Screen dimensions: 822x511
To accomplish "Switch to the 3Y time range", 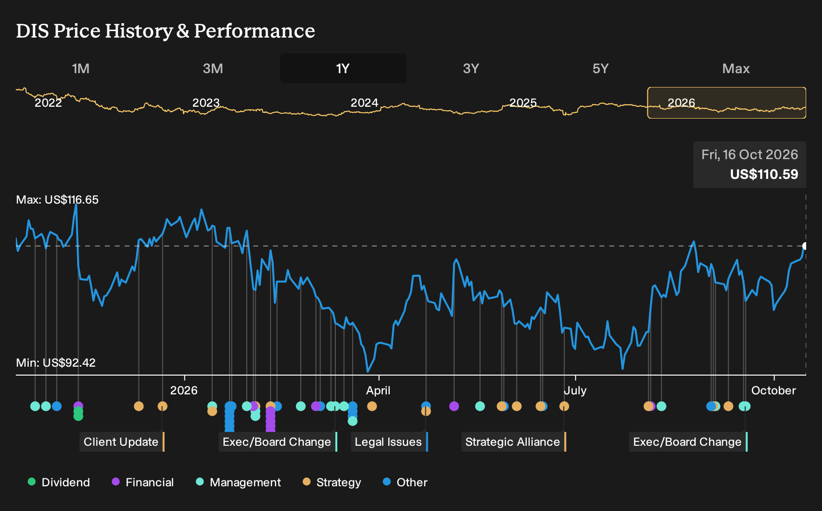I will point(471,68).
